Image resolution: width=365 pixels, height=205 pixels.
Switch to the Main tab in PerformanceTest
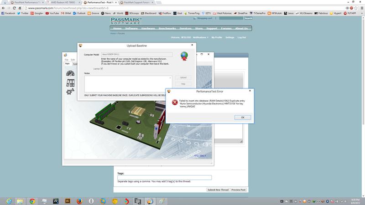click(x=67, y=64)
